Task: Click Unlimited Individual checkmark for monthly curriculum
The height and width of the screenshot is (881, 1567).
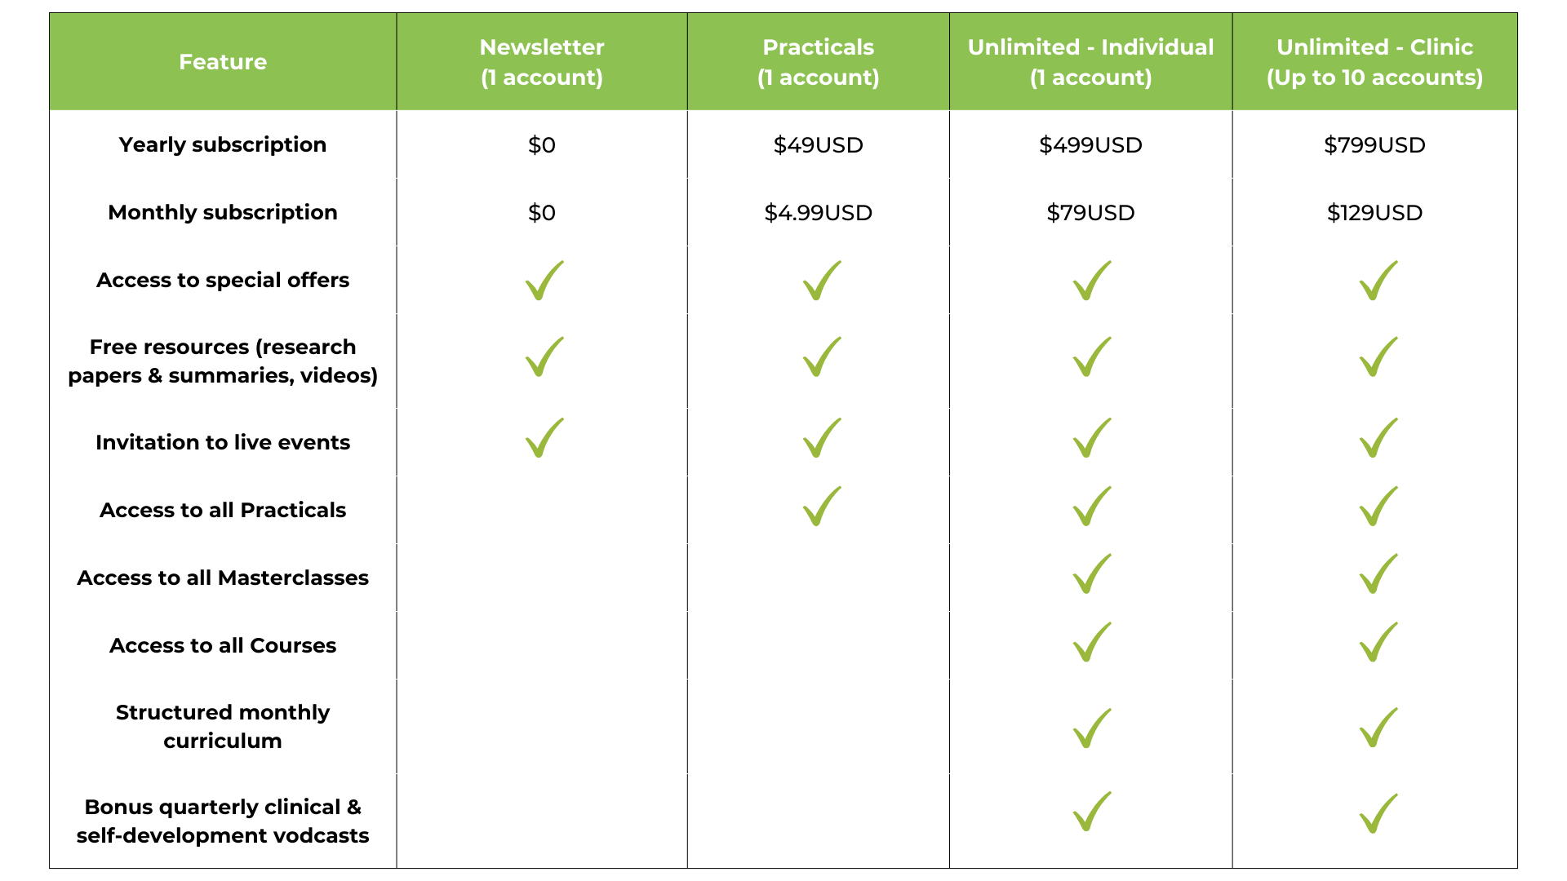Action: [1092, 728]
